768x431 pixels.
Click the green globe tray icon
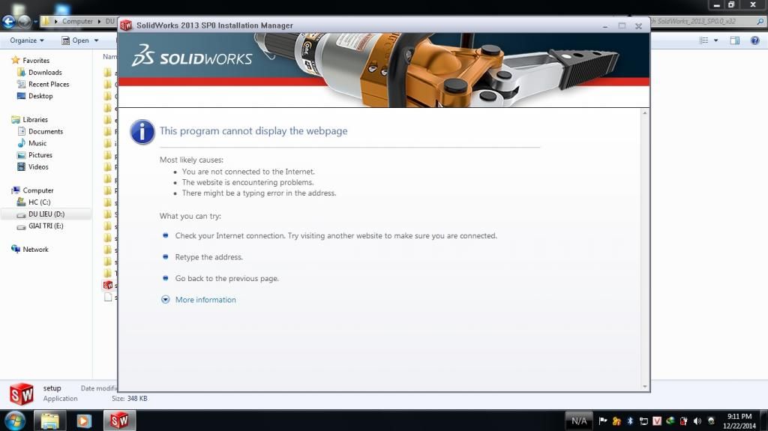(x=670, y=421)
